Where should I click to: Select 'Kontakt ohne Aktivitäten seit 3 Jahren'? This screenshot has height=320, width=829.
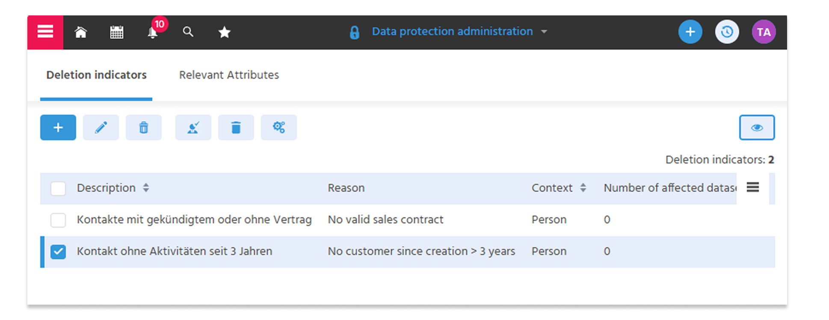[175, 251]
